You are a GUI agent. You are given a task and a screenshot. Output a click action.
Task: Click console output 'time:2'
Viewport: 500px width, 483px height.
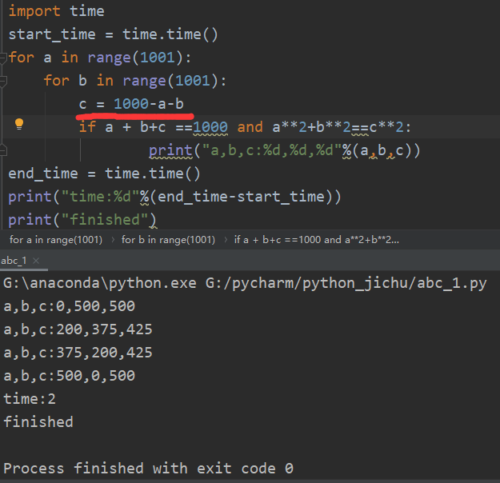[30, 399]
